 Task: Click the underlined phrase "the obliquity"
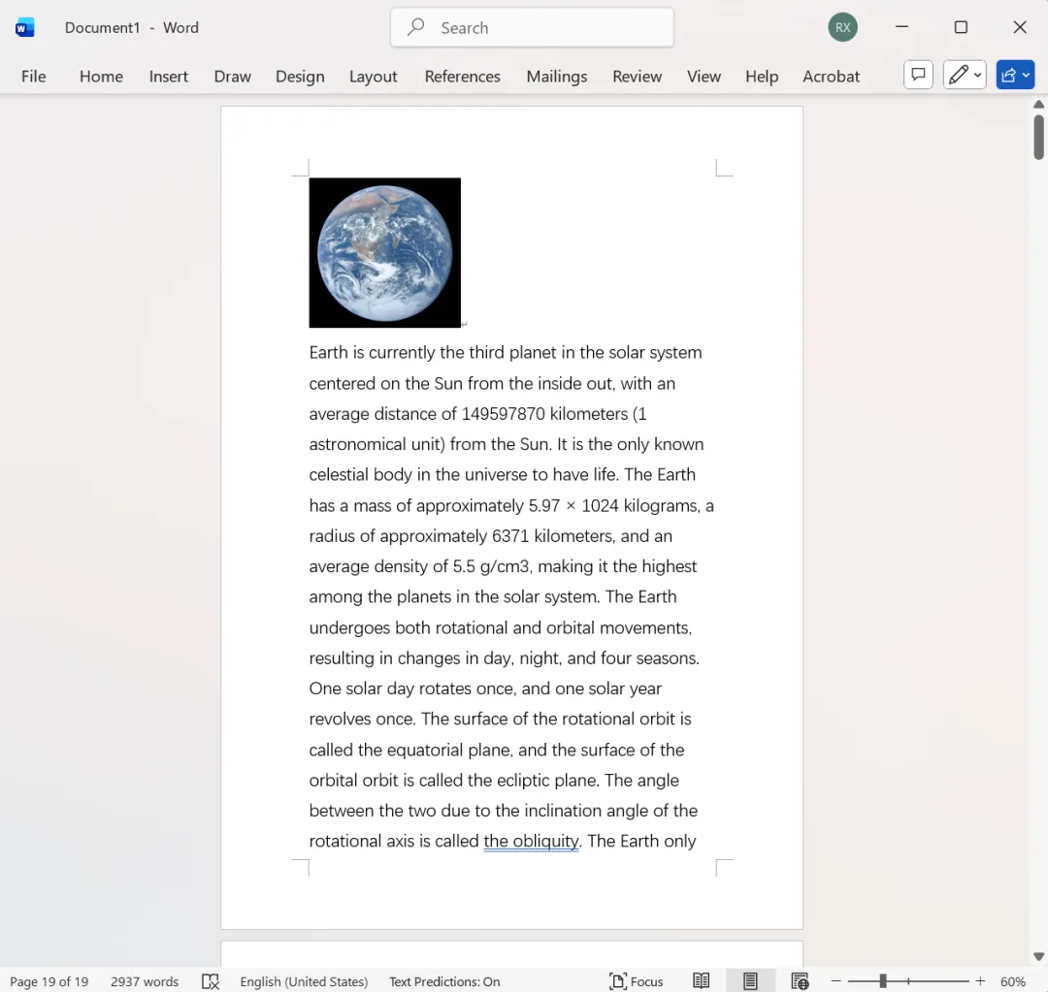pos(532,841)
